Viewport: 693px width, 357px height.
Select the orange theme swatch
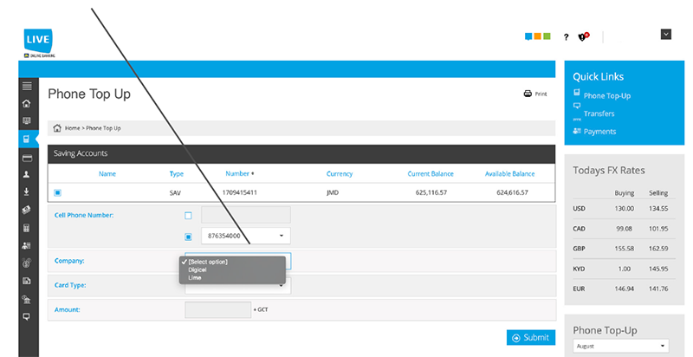(538, 36)
